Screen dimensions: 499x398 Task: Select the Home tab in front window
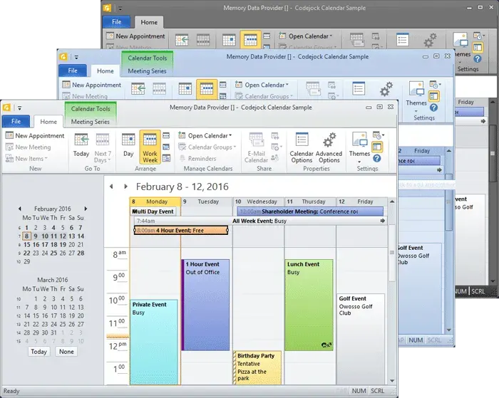[x=48, y=122]
